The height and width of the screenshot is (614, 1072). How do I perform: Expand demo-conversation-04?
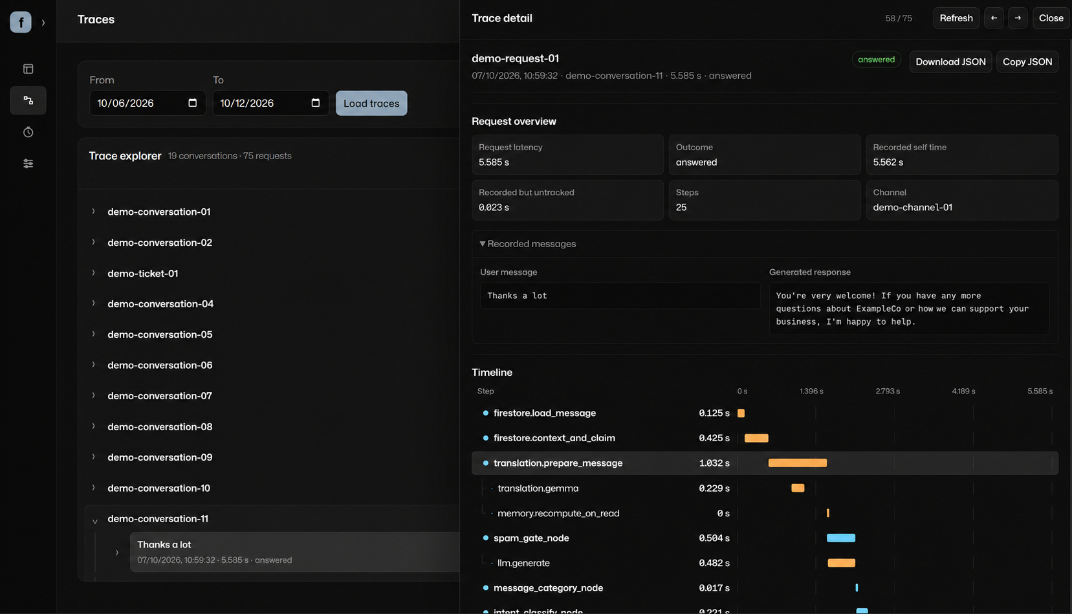(93, 303)
